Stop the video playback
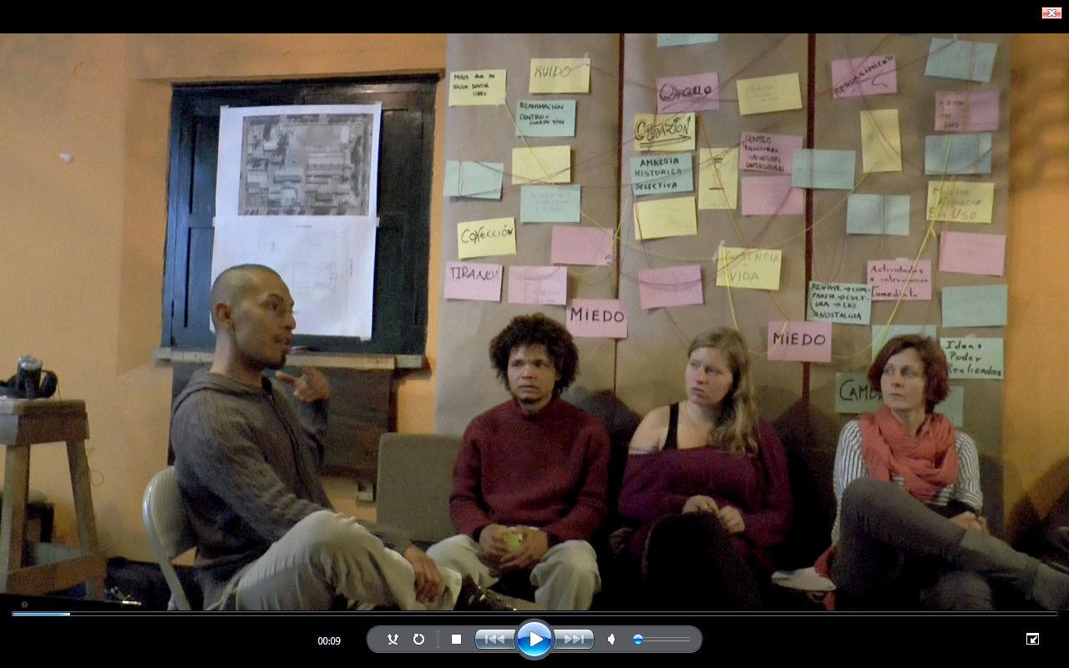 (456, 640)
